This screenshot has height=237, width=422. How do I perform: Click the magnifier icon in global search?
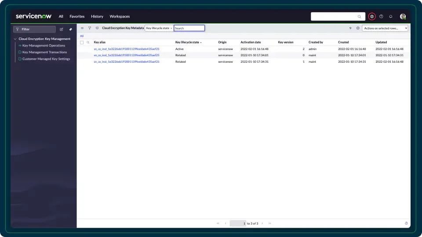[359, 17]
